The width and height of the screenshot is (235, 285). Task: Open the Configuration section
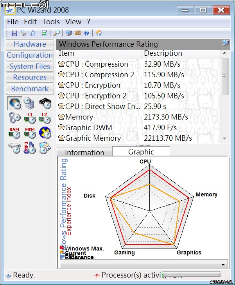[x=30, y=55]
